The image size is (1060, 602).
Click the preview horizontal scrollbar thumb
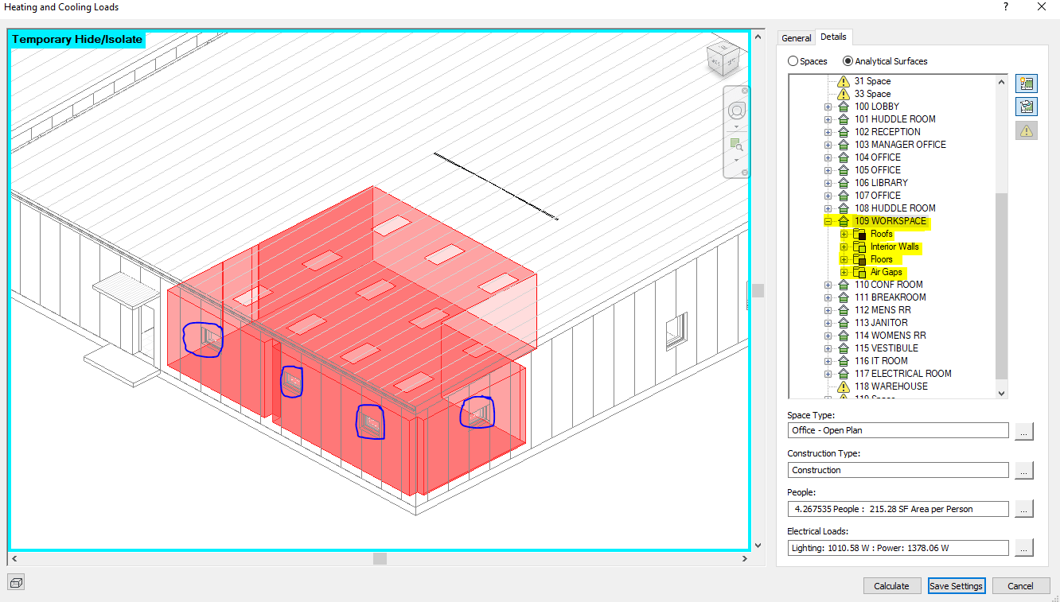pos(380,558)
